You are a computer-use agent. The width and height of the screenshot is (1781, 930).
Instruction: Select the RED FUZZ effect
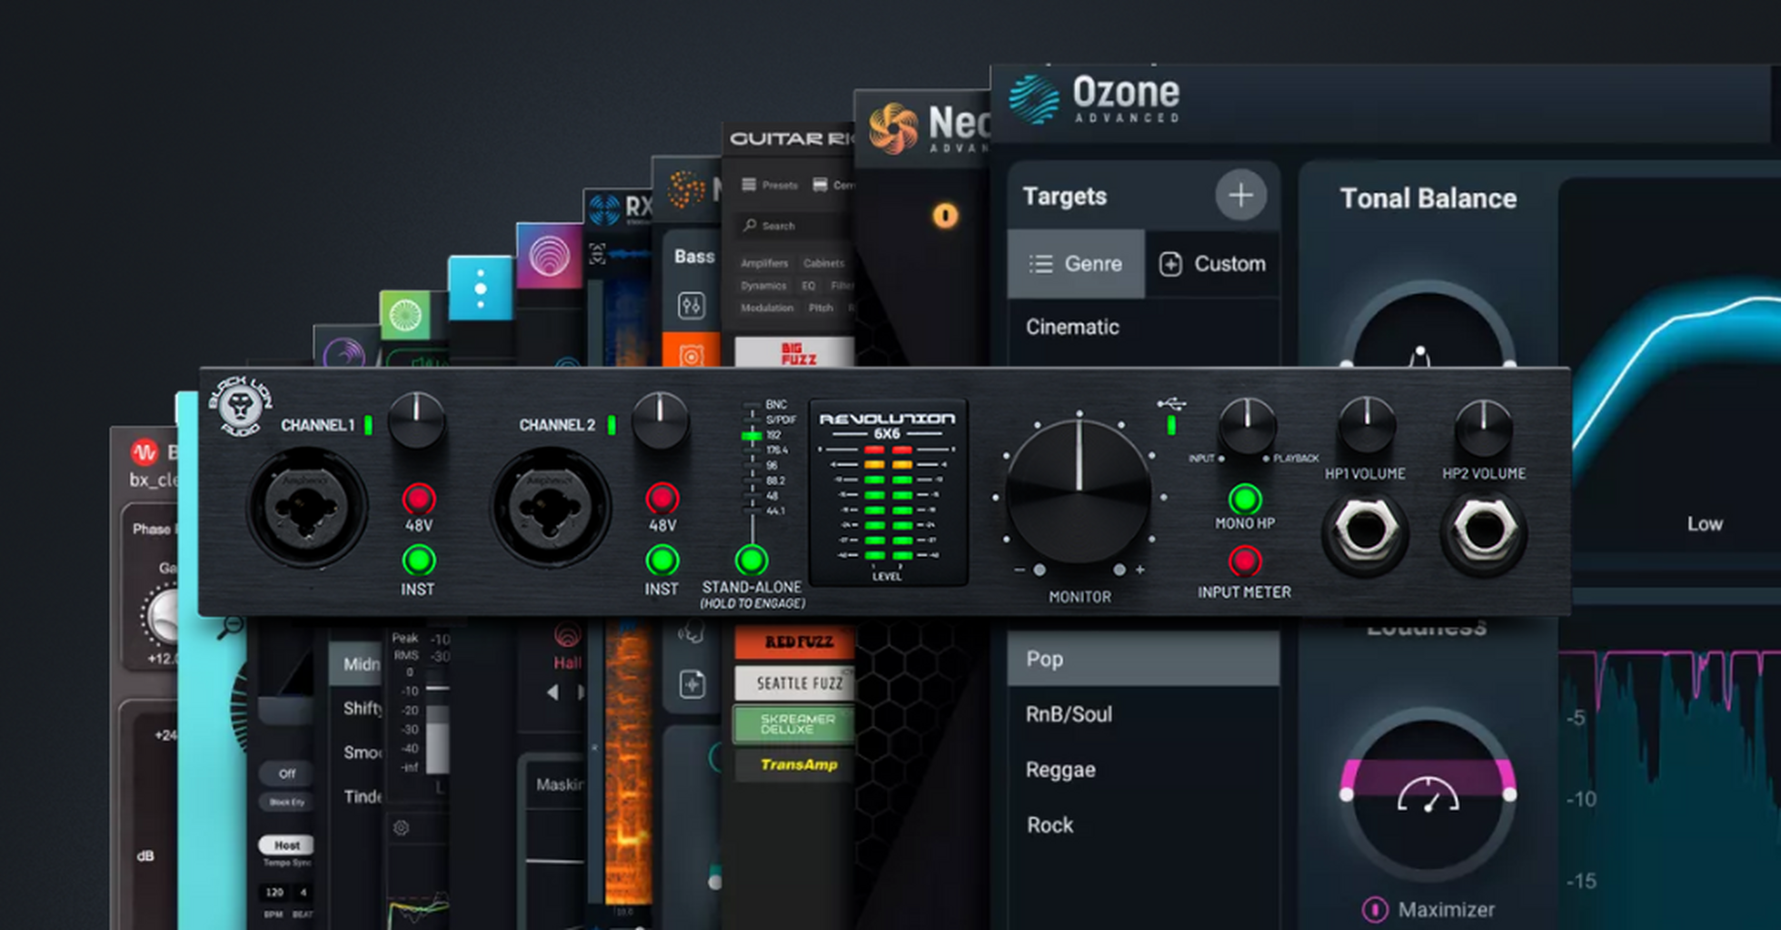pyautogui.click(x=795, y=641)
